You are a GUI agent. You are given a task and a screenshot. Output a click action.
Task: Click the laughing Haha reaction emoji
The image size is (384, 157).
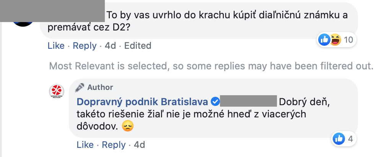coord(335,39)
